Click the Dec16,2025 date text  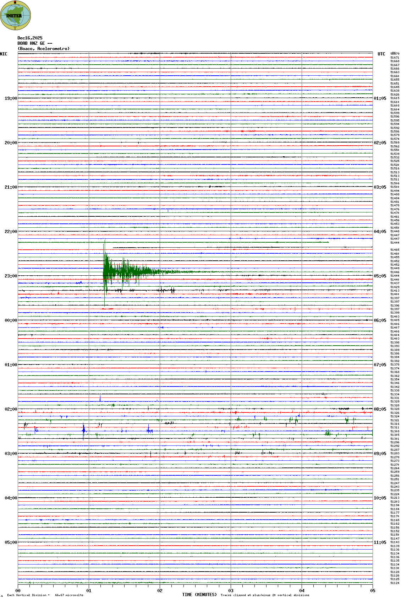pos(30,38)
